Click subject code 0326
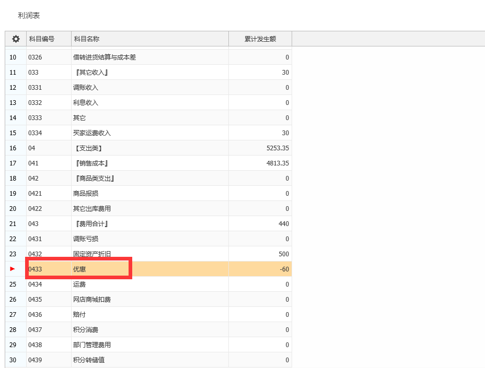Viewport: 485px width, 368px height. (35, 57)
